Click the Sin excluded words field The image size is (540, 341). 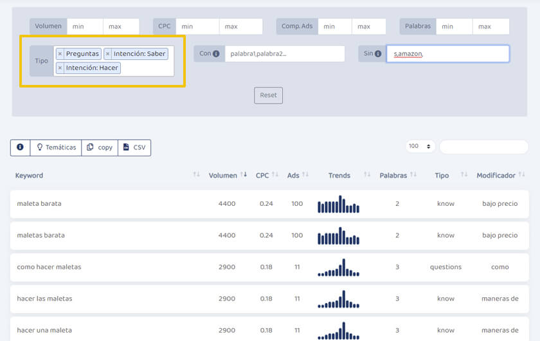[447, 54]
